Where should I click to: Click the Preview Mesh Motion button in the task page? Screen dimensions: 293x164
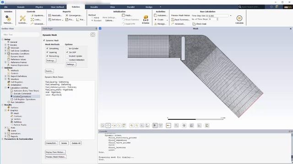pos(56,157)
